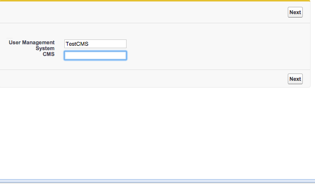Click the User Management System label
The height and width of the screenshot is (184, 315).
click(32, 45)
